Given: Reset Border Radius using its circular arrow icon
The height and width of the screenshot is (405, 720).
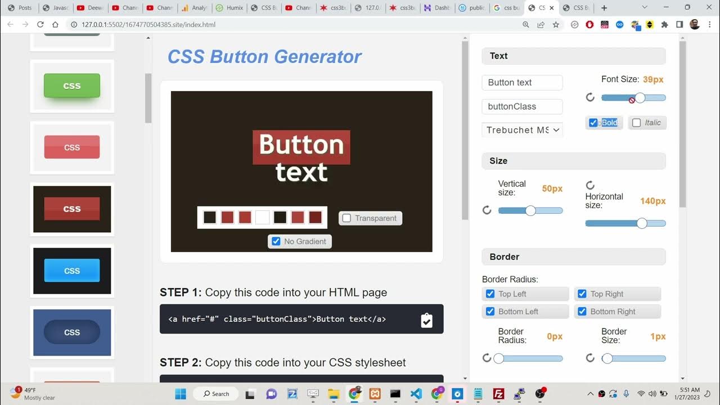Looking at the screenshot, I should point(487,358).
